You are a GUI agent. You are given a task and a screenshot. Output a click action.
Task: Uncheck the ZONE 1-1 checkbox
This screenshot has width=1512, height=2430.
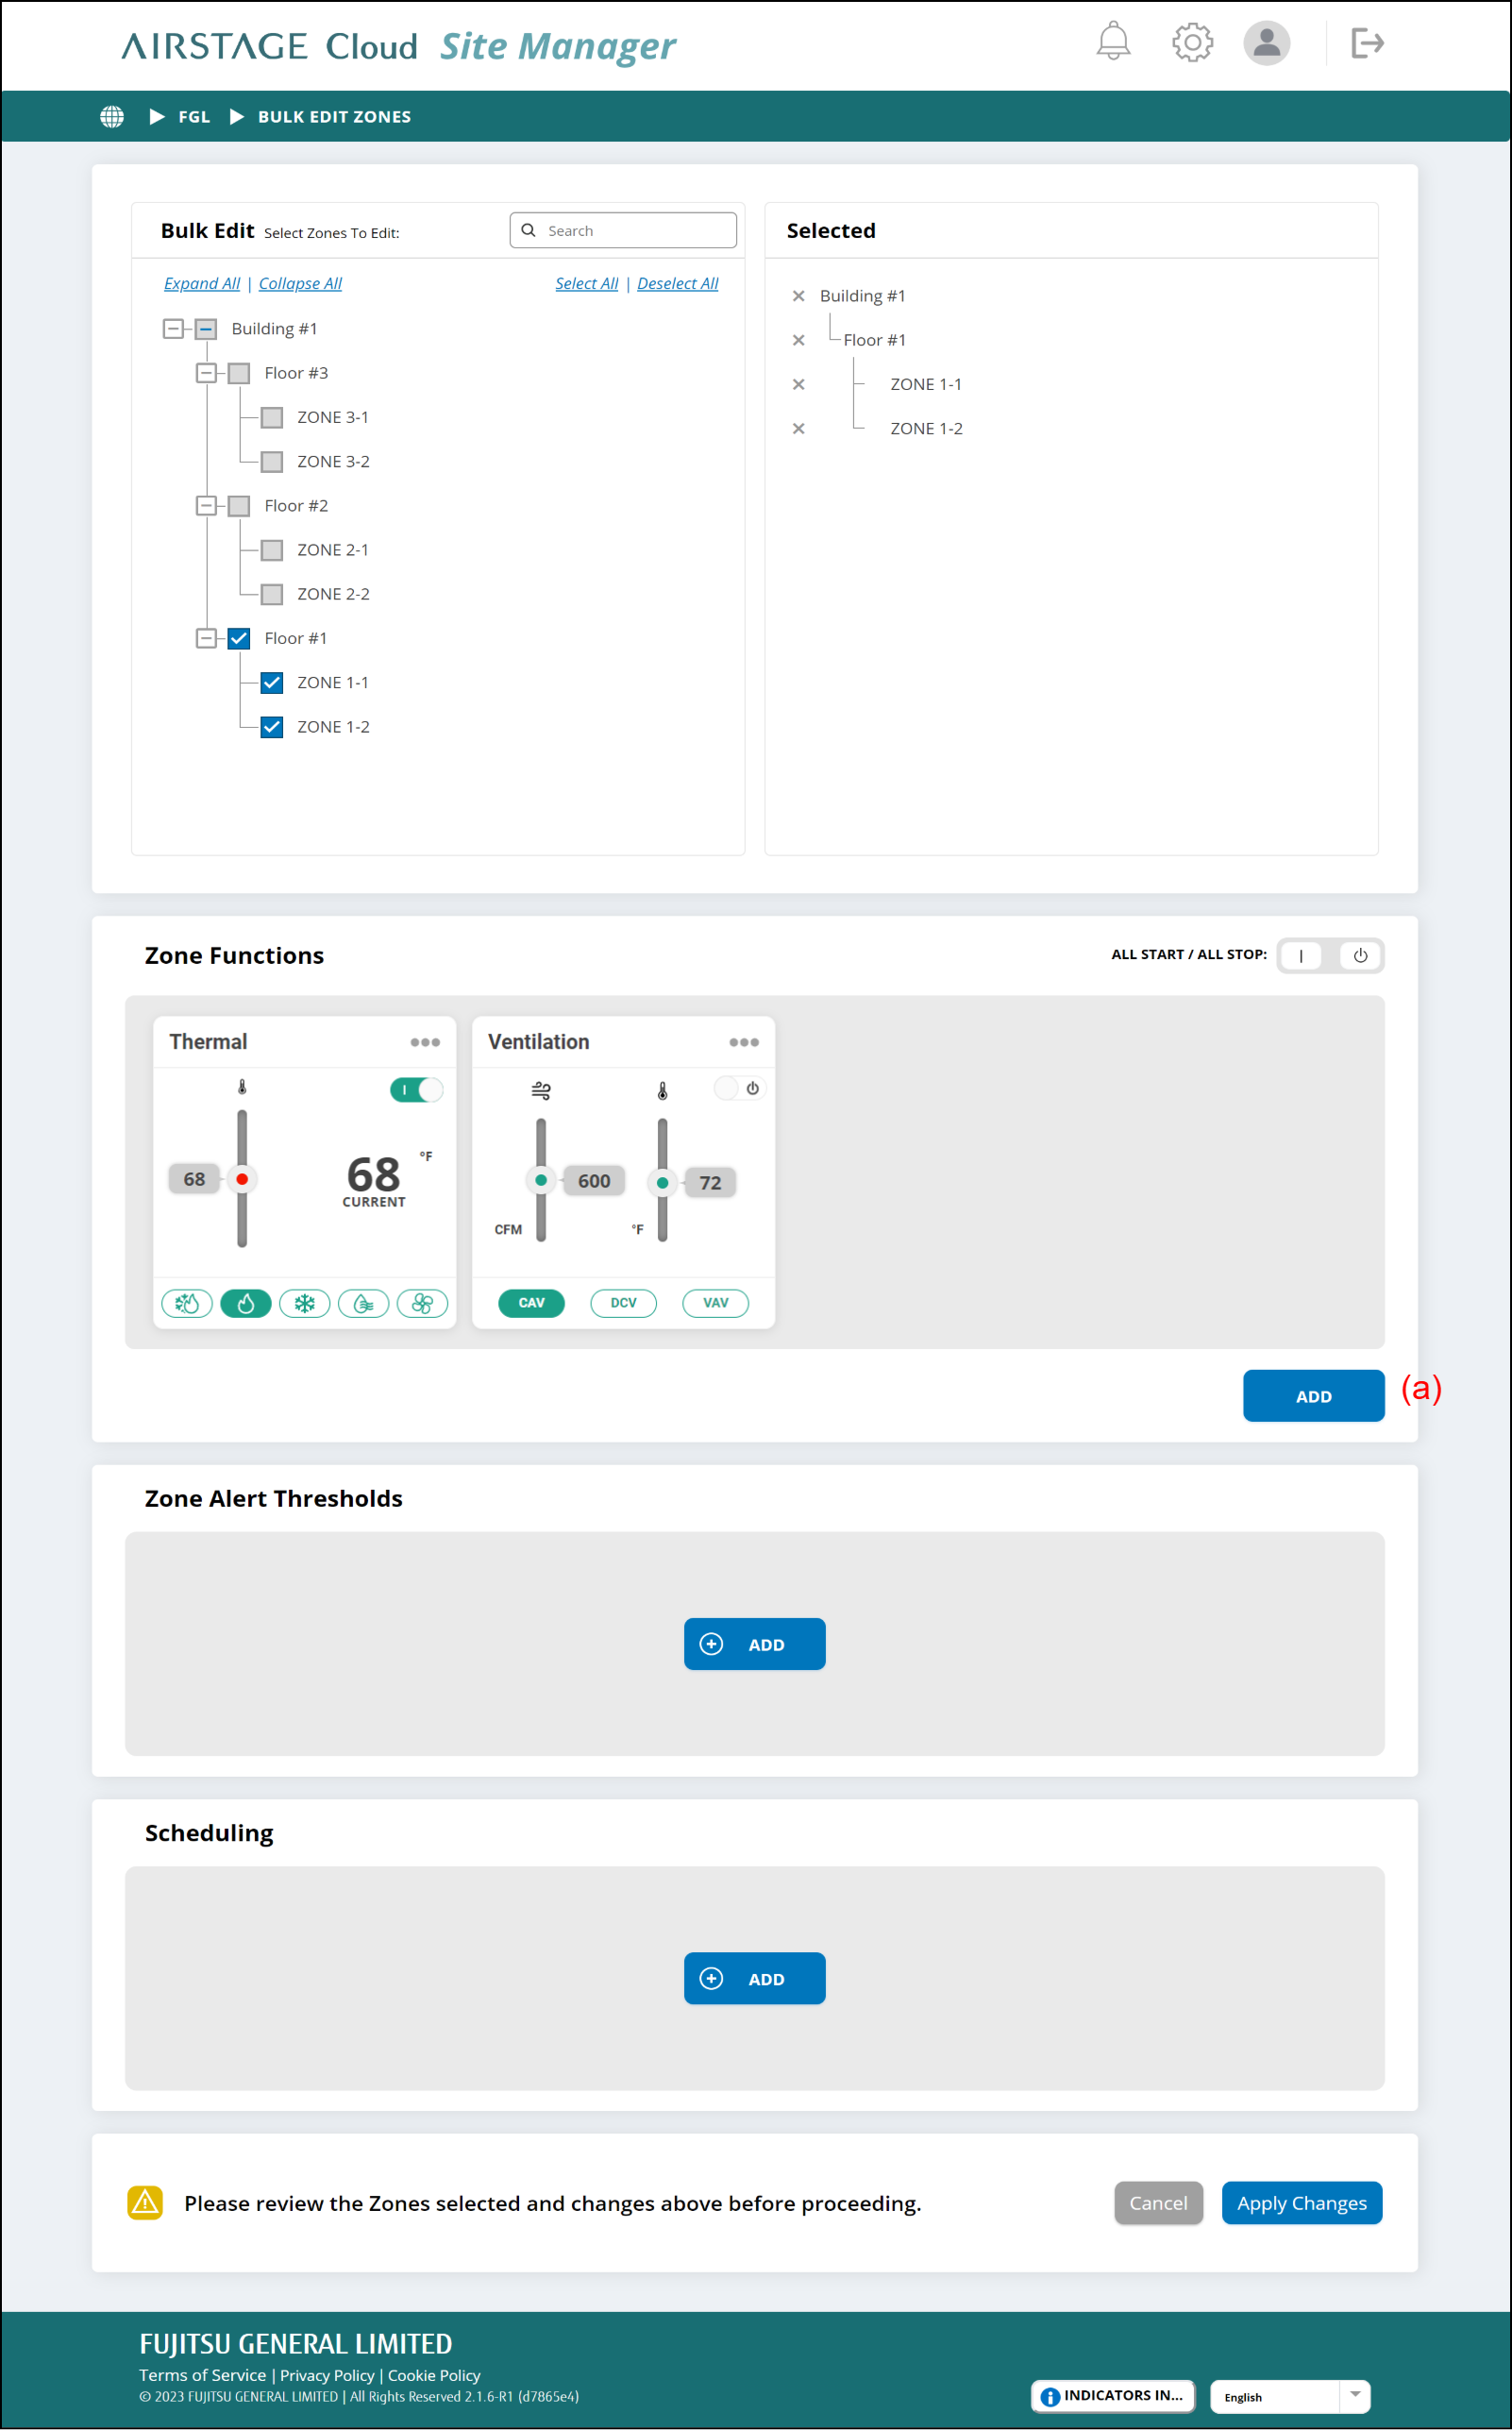(x=272, y=683)
